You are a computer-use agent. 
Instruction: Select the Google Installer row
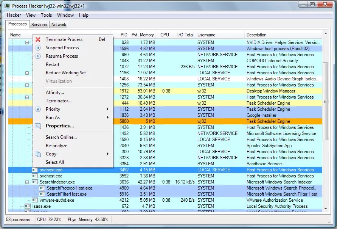tap(165, 115)
